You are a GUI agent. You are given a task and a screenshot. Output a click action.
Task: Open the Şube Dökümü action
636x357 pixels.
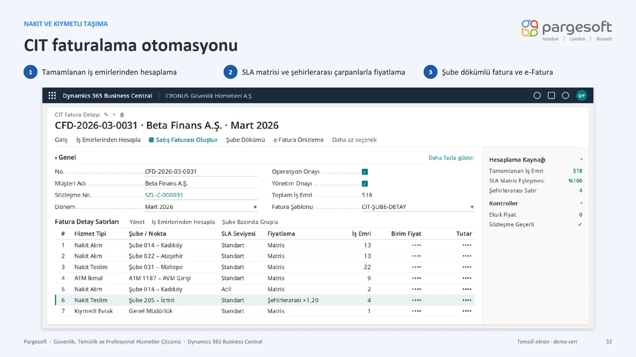click(x=245, y=140)
